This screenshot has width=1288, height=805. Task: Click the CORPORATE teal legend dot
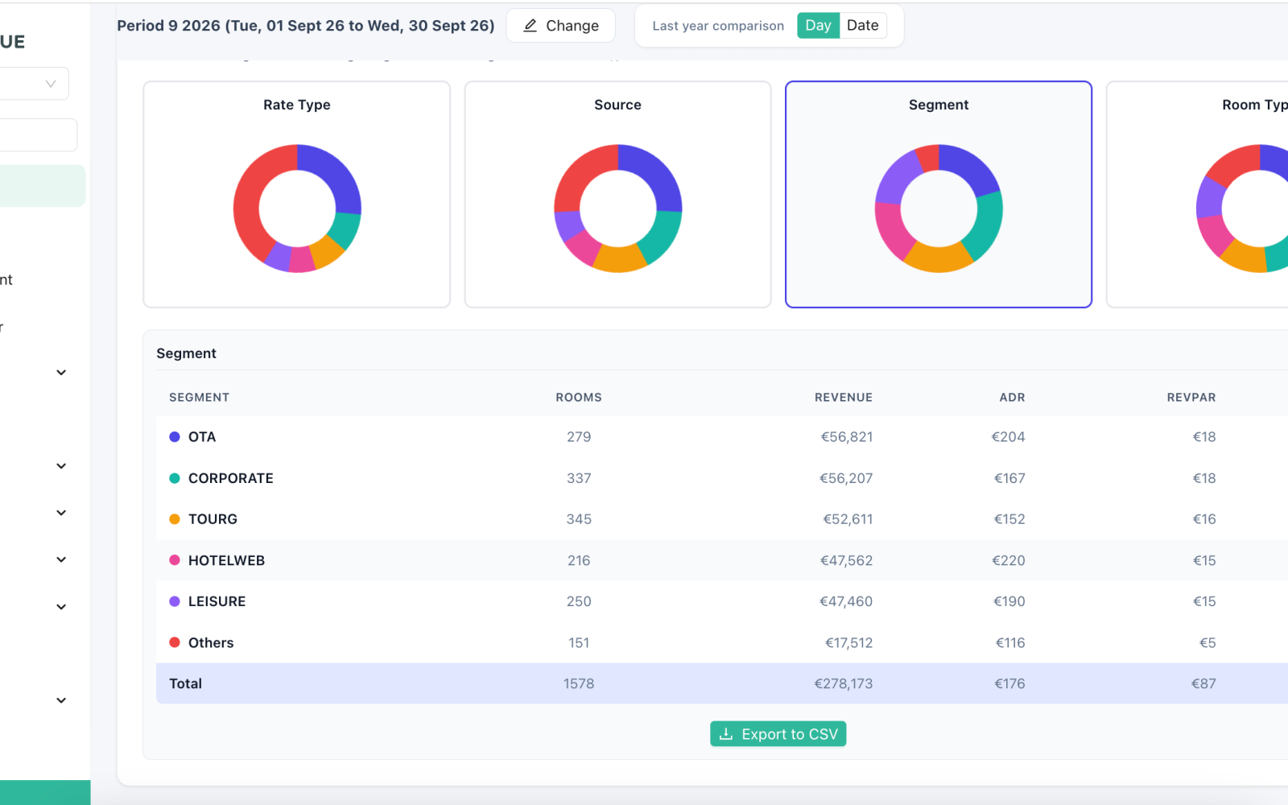click(x=175, y=478)
